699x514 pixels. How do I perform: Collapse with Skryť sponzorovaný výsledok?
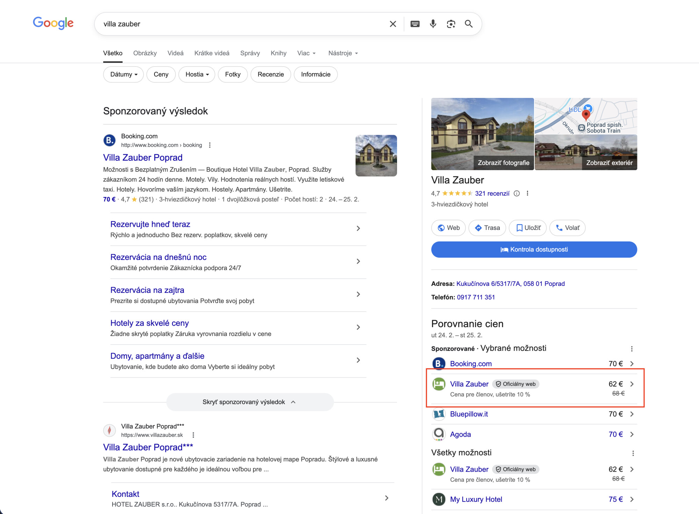[x=250, y=402]
